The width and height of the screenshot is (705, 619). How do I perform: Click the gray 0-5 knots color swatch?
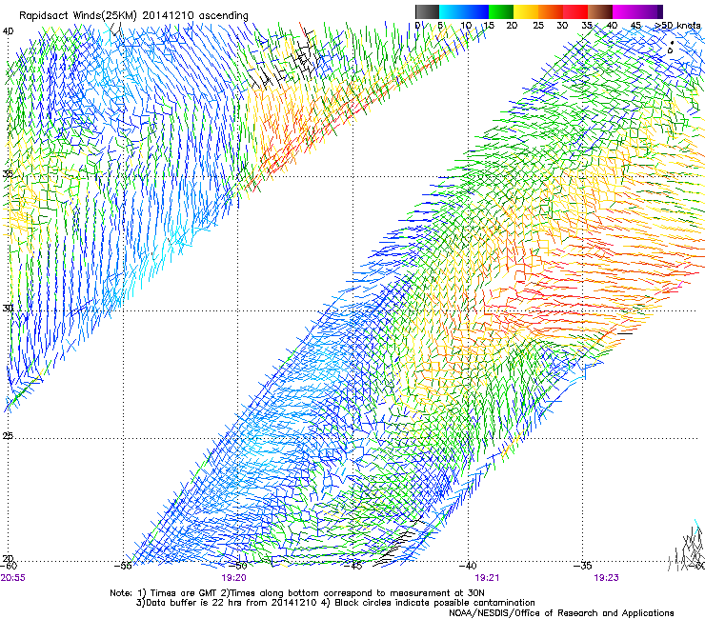pos(427,11)
